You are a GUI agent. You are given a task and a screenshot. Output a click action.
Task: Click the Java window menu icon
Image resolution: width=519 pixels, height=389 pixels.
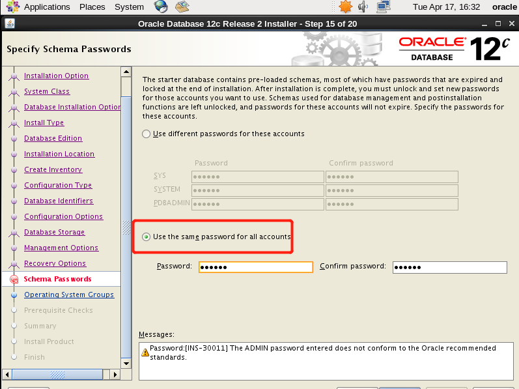point(10,24)
